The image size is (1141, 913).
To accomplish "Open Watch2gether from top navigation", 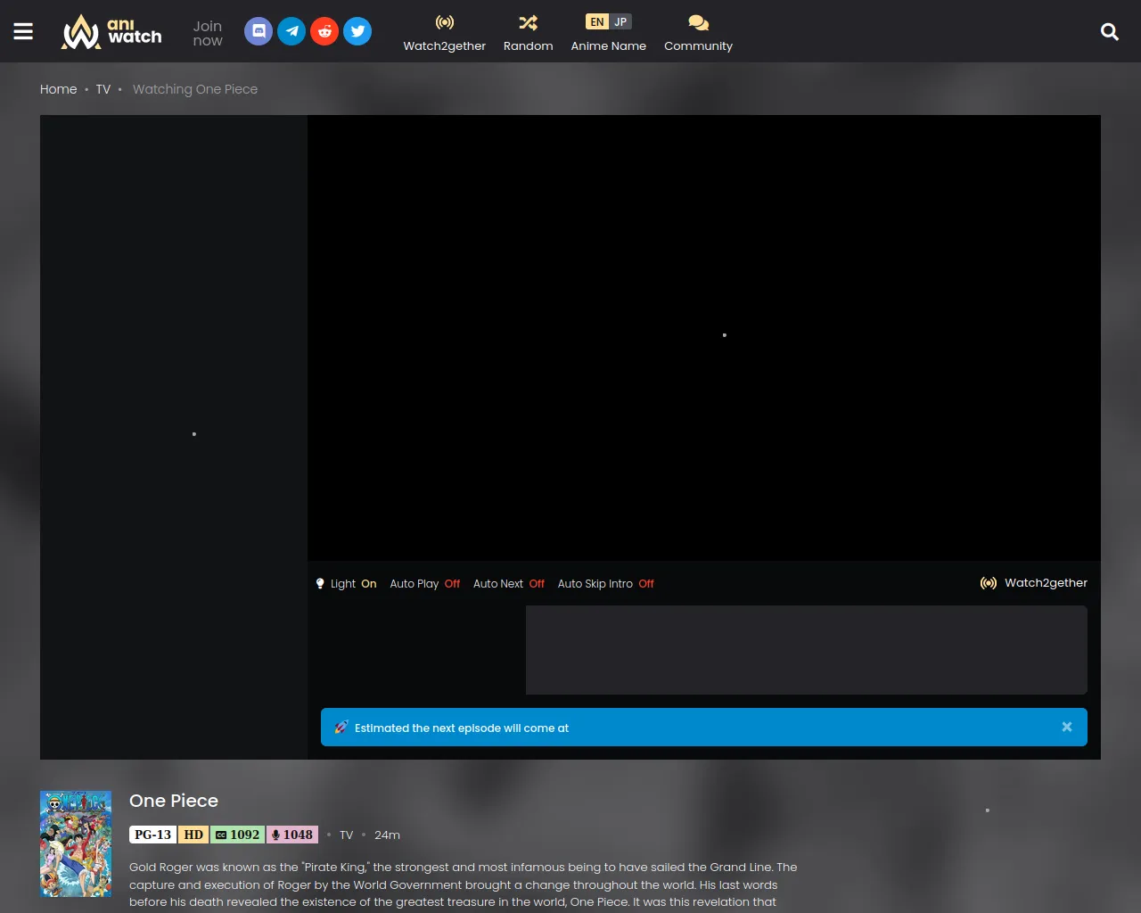I will click(444, 33).
